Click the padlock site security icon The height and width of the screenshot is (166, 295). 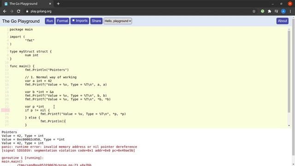tap(27, 11)
